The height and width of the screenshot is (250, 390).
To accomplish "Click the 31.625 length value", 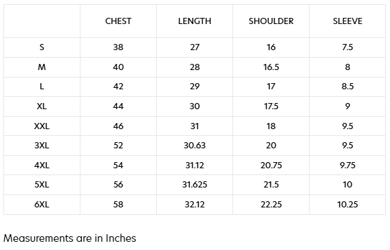I will tap(195, 185).
